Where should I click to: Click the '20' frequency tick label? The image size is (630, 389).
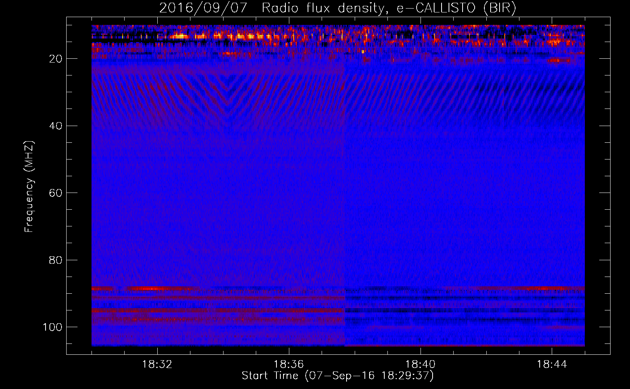coord(56,59)
